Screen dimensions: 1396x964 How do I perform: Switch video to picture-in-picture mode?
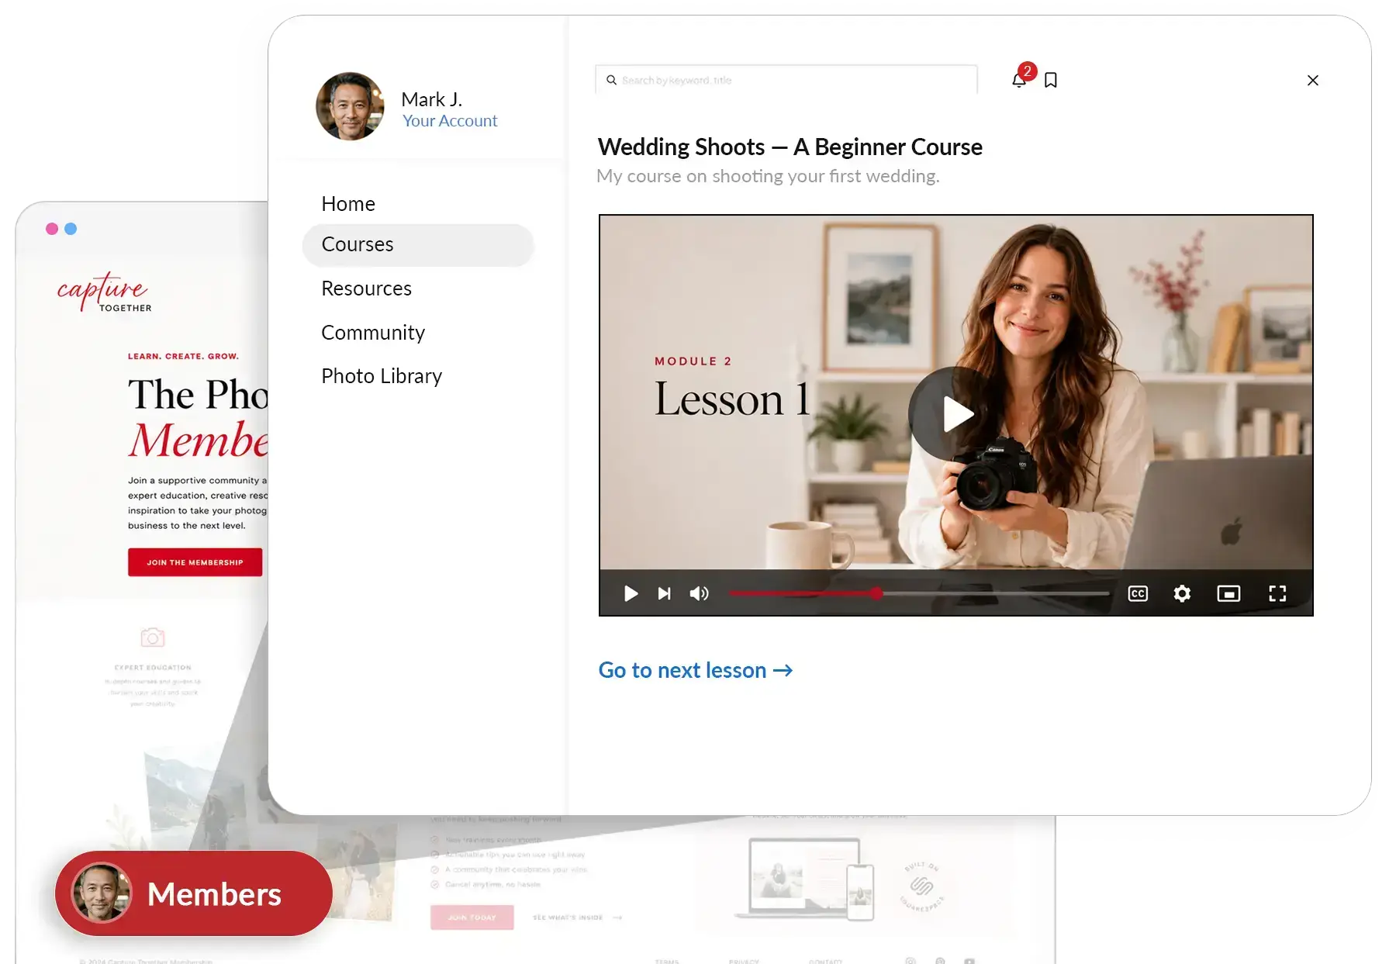click(1228, 593)
